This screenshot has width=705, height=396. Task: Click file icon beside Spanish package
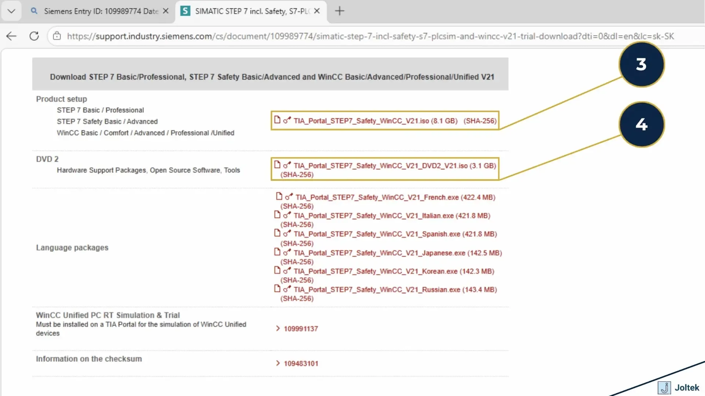pyautogui.click(x=277, y=233)
